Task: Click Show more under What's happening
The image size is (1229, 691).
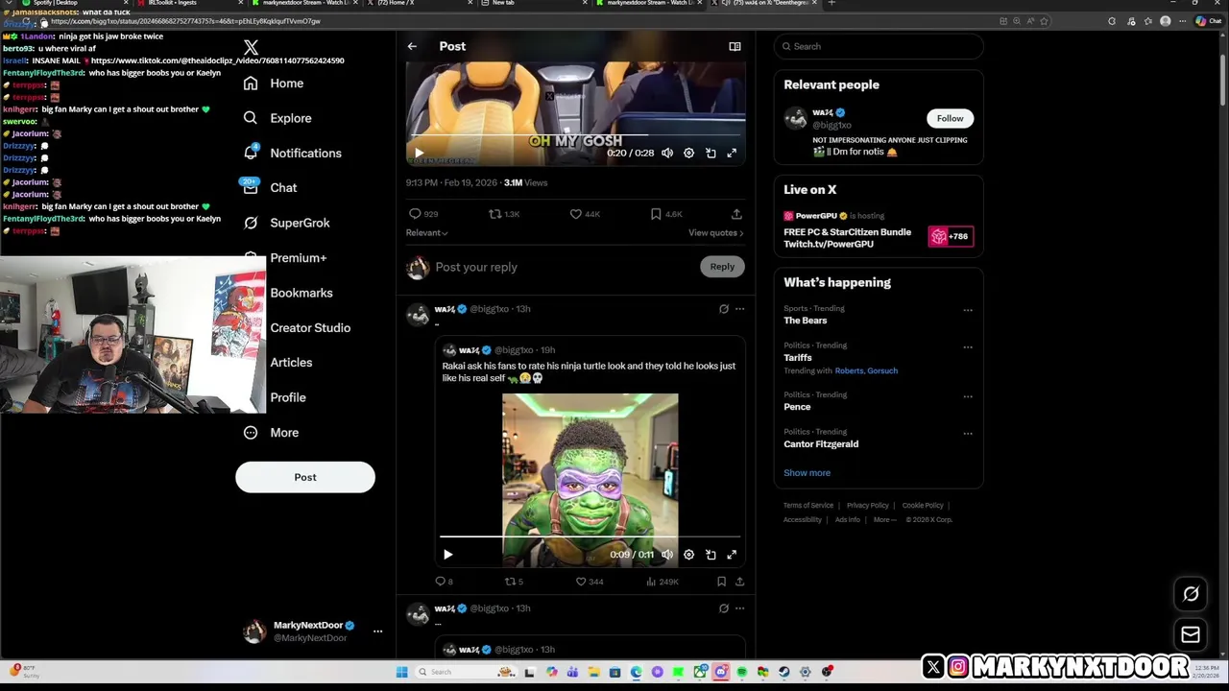Action: click(807, 473)
